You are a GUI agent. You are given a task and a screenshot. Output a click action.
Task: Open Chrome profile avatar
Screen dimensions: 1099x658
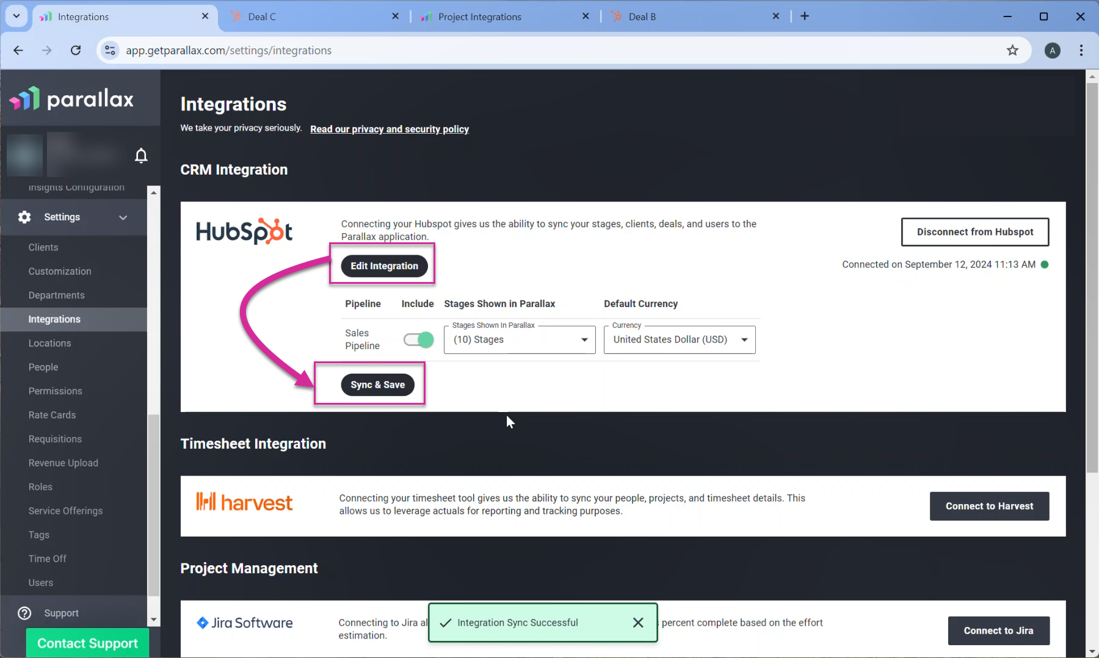pos(1052,50)
